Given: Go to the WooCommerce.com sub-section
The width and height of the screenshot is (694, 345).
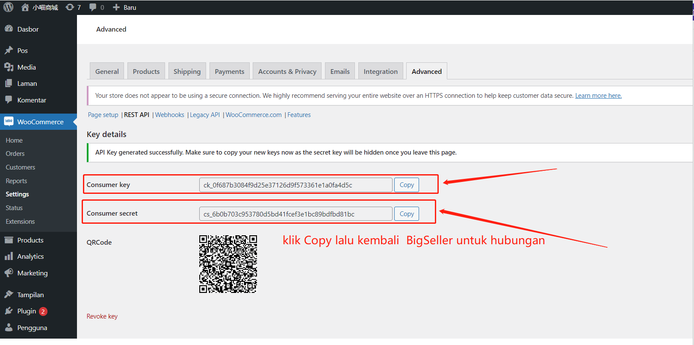Looking at the screenshot, I should coord(254,115).
